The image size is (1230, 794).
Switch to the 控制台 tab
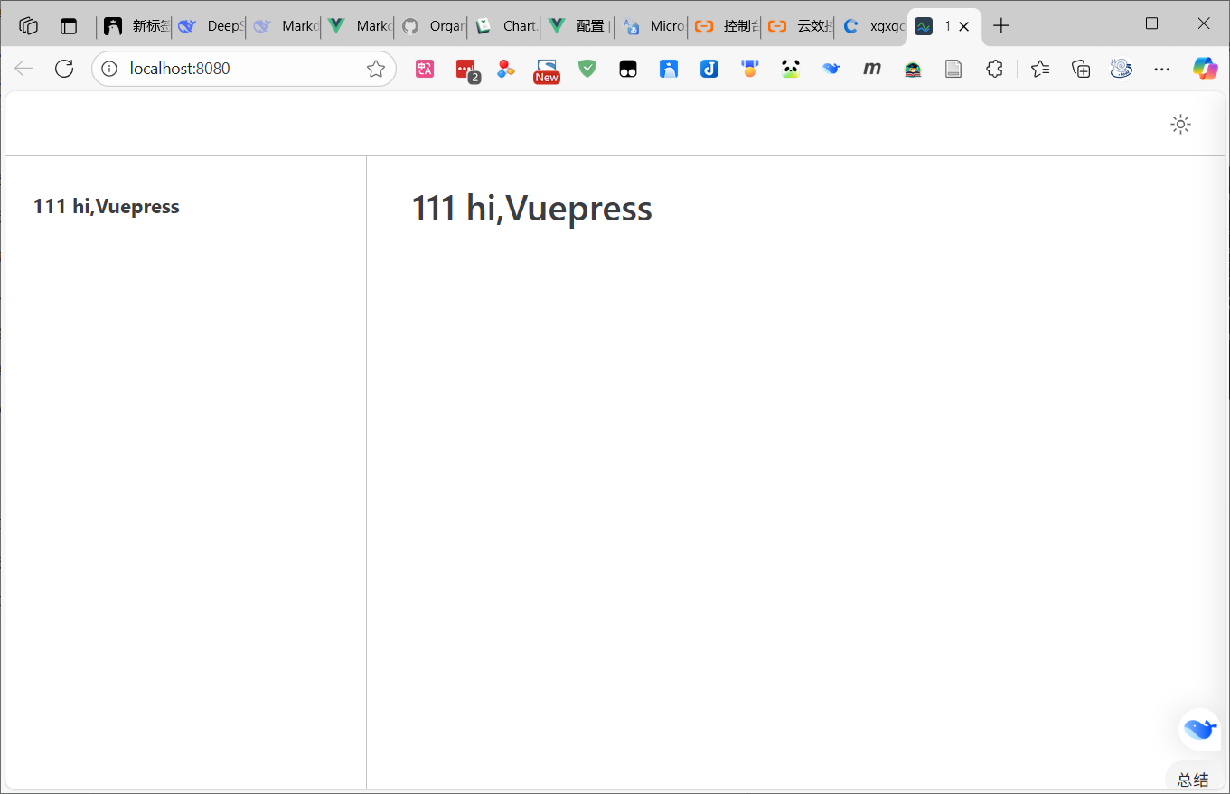(726, 26)
